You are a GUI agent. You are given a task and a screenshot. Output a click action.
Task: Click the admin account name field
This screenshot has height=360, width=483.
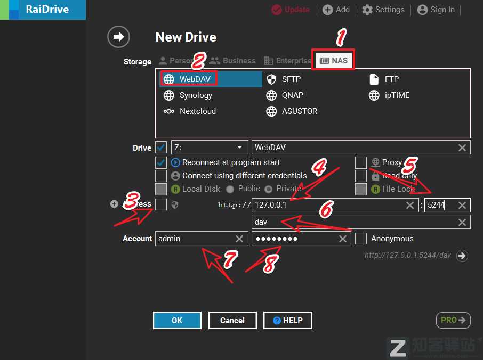[195, 239]
